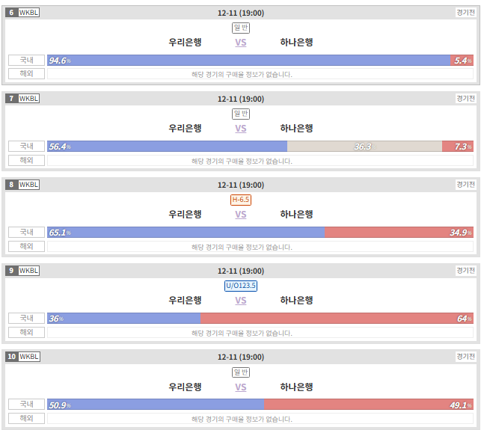
Task: Select 국내 tab for match 6
Action: 26,60
